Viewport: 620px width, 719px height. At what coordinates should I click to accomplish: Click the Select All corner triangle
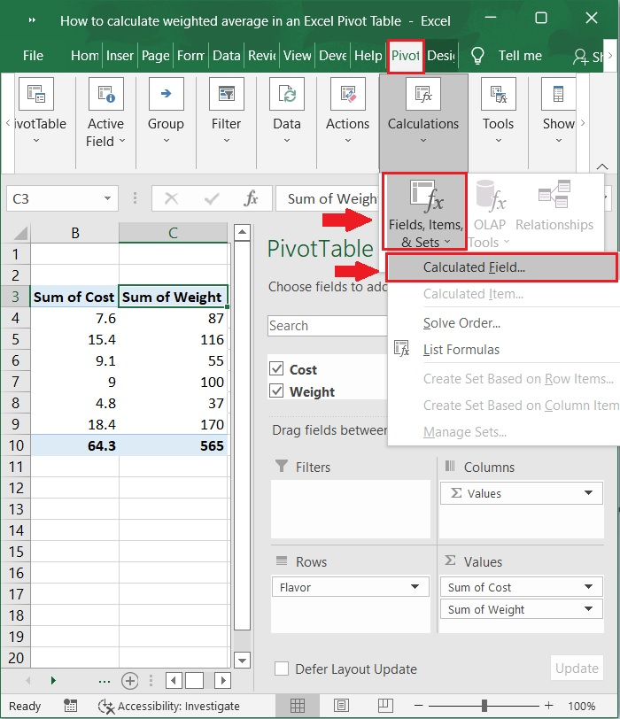(x=21, y=234)
